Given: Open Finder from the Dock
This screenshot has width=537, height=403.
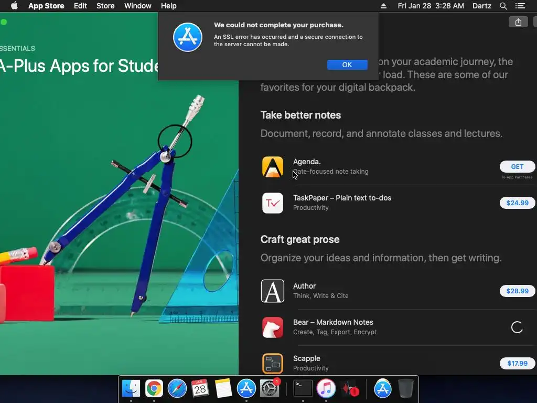Looking at the screenshot, I should pyautogui.click(x=131, y=388).
